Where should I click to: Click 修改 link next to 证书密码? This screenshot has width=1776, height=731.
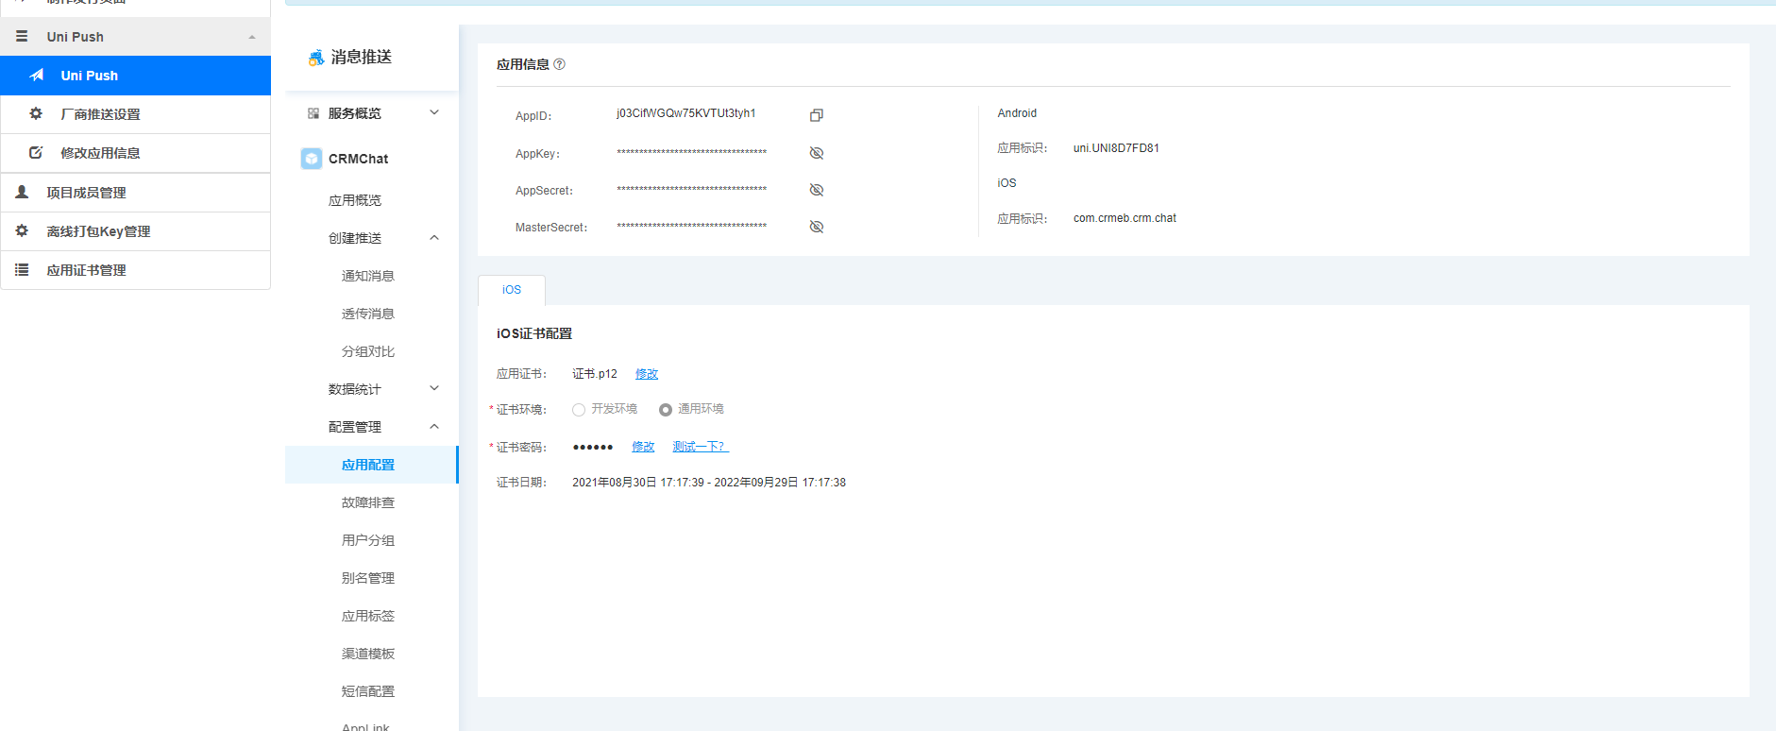(643, 447)
